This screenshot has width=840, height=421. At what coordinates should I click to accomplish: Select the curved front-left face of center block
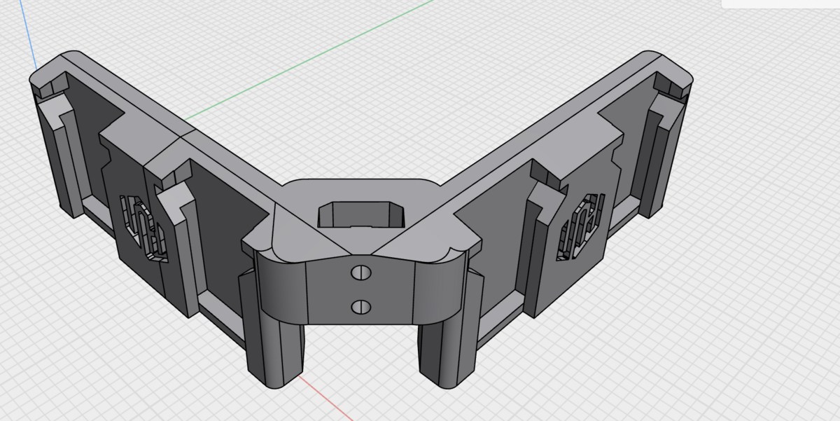[281, 287]
